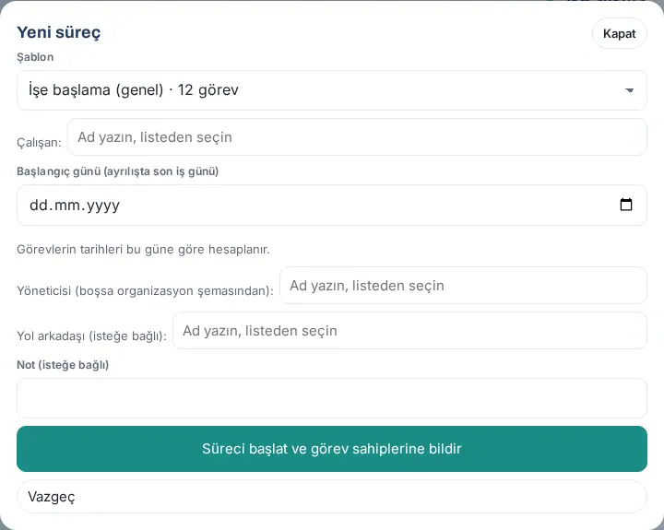Cancel with the Vazgeç button
The image size is (664, 530).
point(332,497)
